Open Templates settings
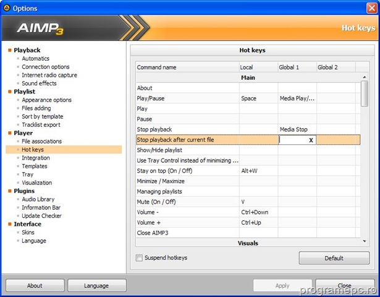This screenshot has height=297, width=380. tap(35, 166)
